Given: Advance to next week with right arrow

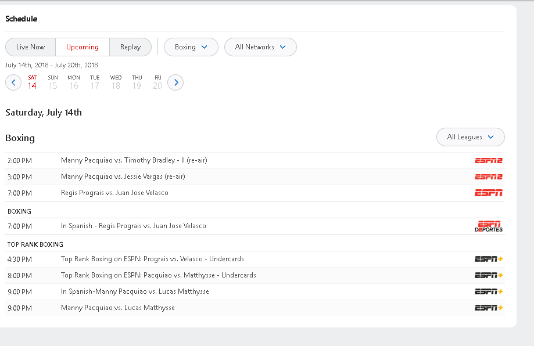Looking at the screenshot, I should (175, 82).
